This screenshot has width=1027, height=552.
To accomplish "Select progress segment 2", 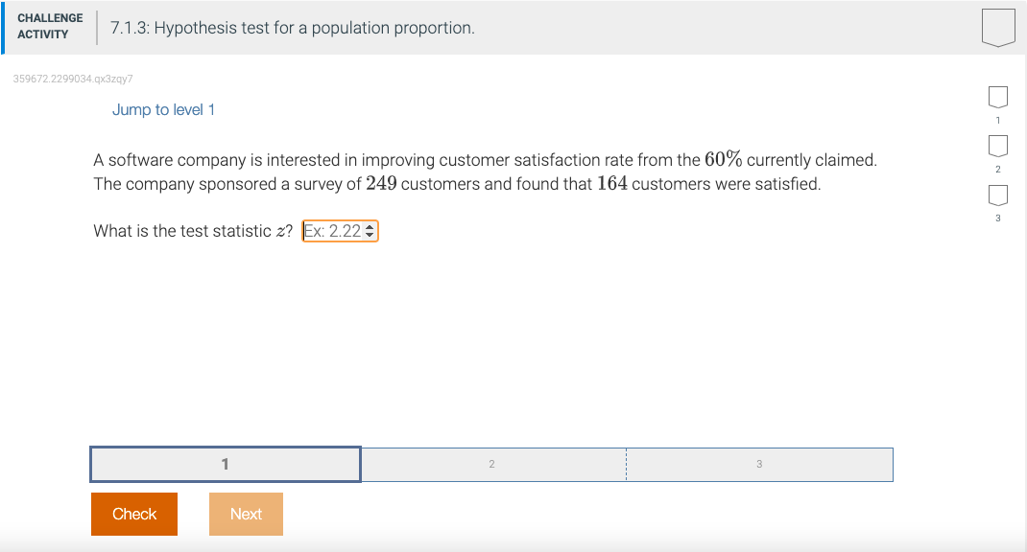I will tap(492, 464).
